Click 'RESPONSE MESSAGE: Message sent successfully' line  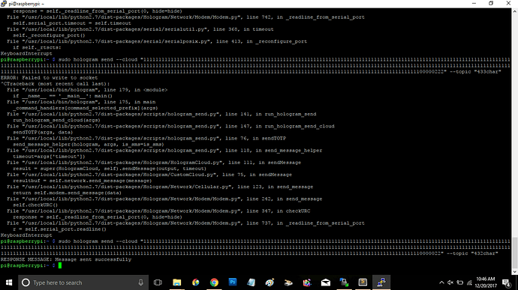pyautogui.click(x=66, y=259)
